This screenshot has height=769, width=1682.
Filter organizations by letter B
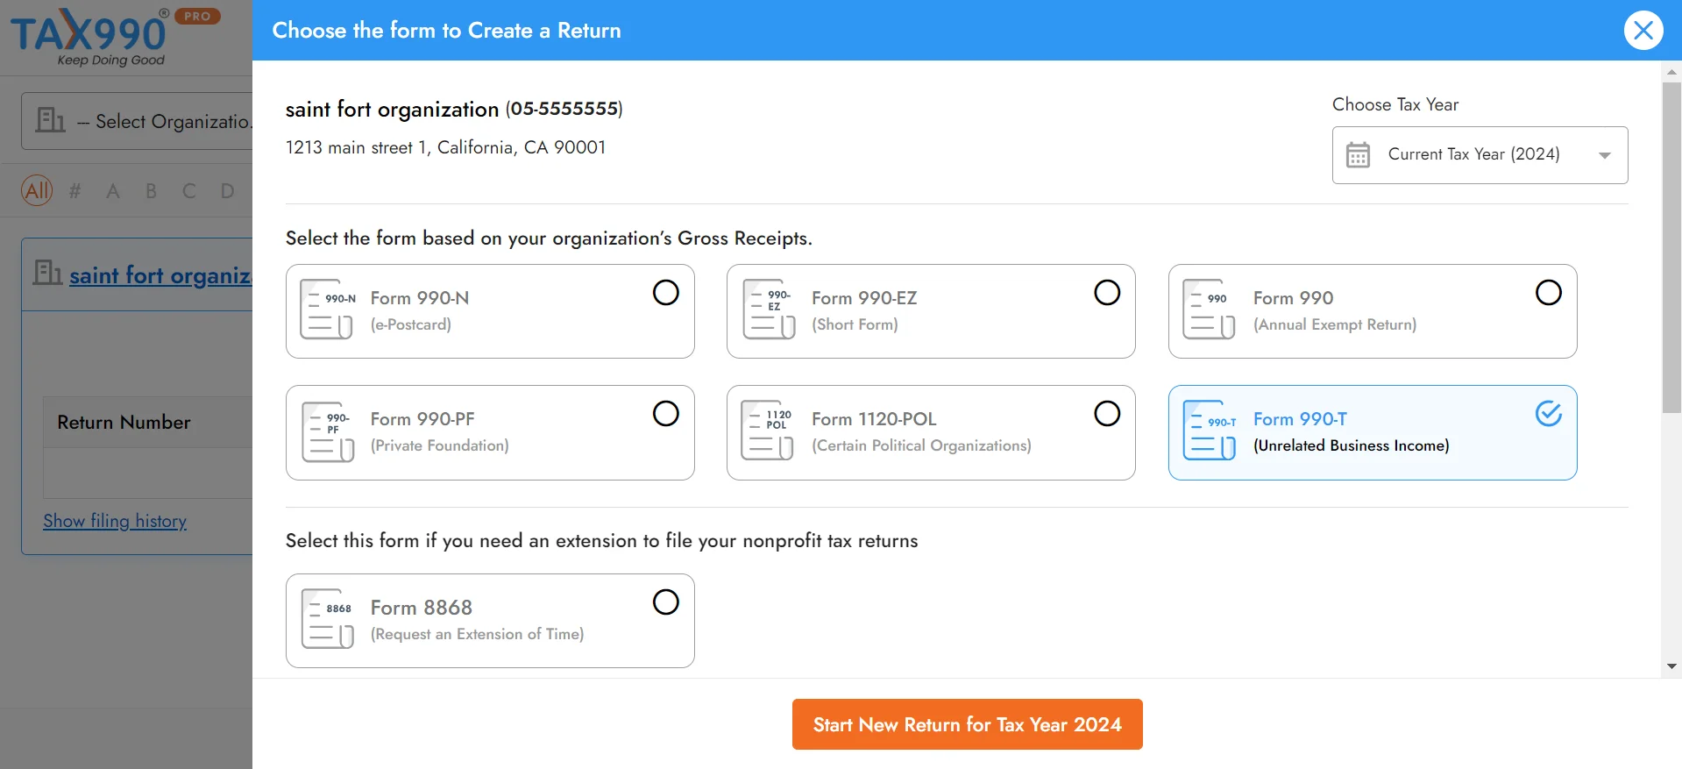pos(152,190)
